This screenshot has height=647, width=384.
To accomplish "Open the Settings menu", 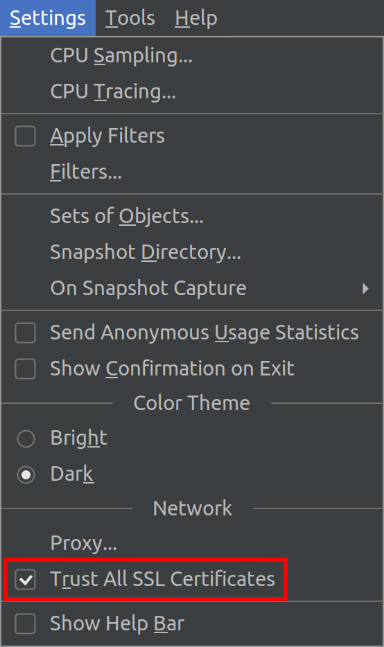I will pos(48,18).
